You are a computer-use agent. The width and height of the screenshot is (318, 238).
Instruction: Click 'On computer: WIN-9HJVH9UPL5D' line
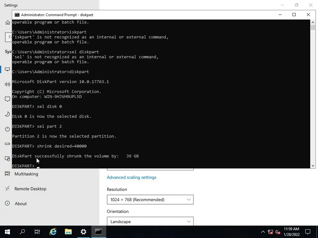point(47,97)
